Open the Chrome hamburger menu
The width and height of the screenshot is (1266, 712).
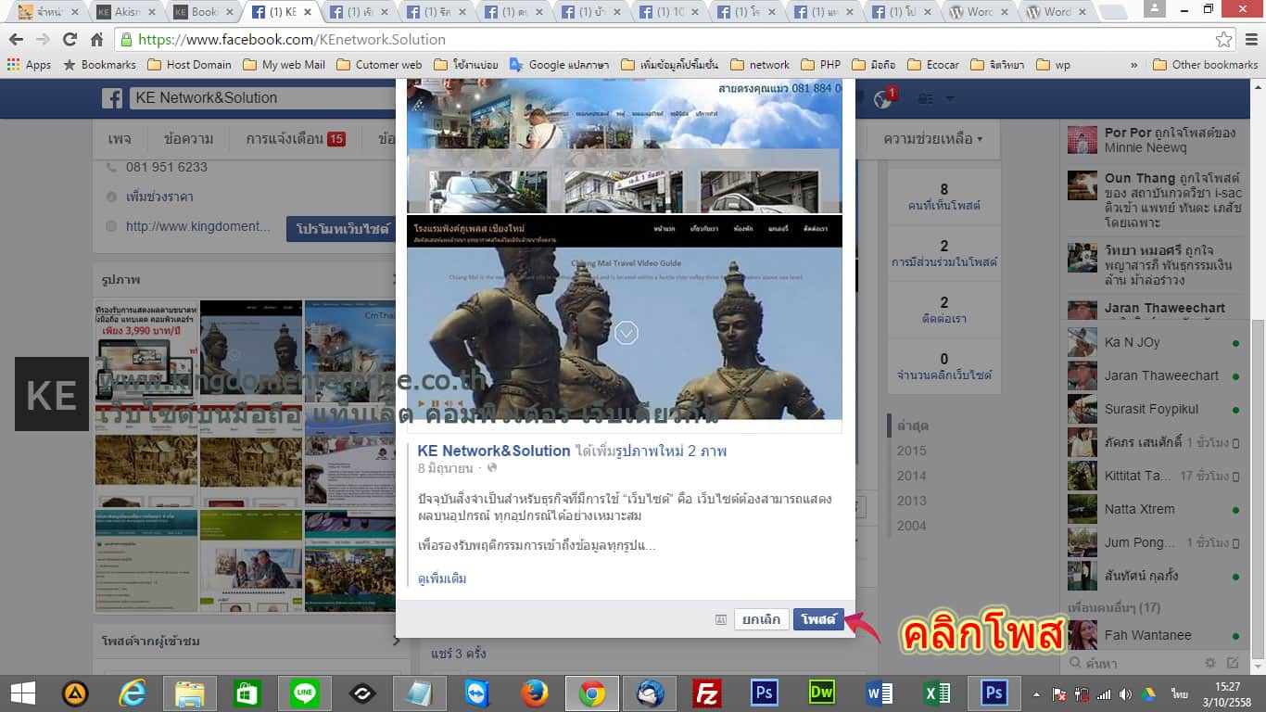1250,40
